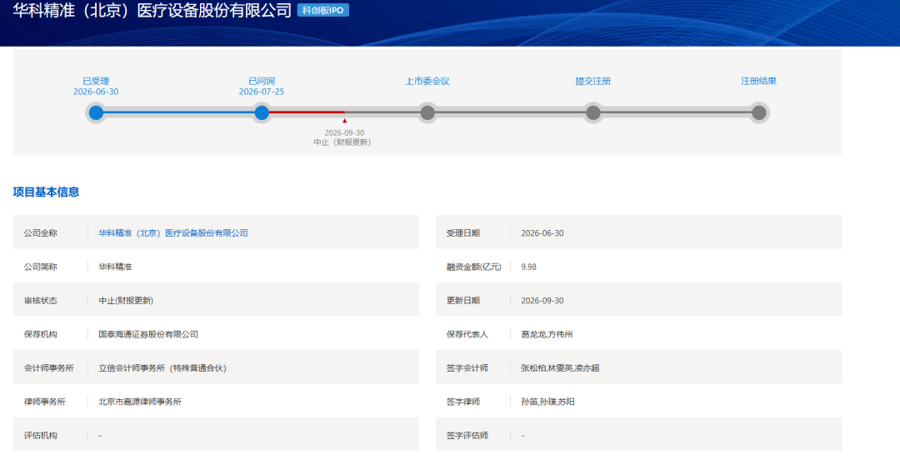Click date 2026-07-25 under 已问询
Screen dimensions: 900x460
point(262,92)
